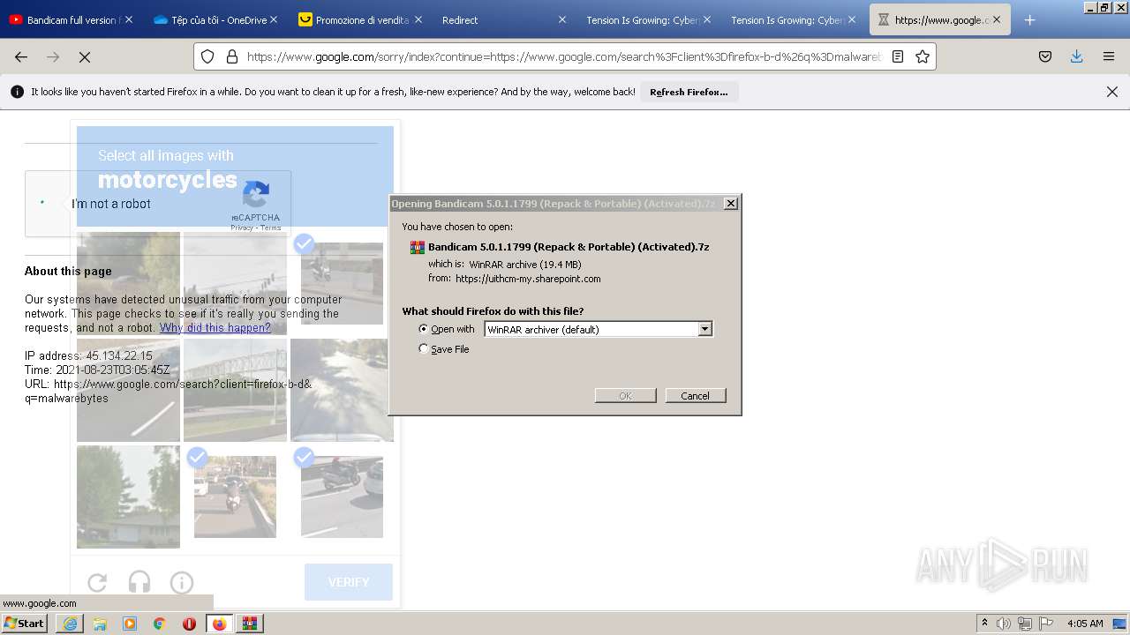Go back with the browser back arrow
The width and height of the screenshot is (1130, 635).
[21, 56]
